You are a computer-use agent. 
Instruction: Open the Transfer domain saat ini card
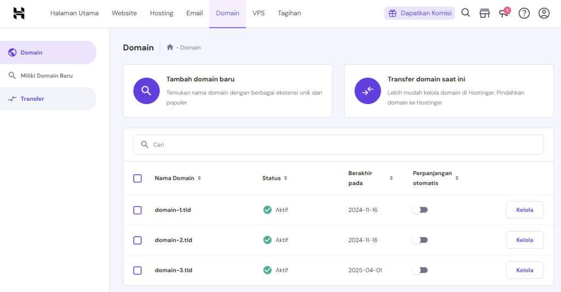click(449, 91)
